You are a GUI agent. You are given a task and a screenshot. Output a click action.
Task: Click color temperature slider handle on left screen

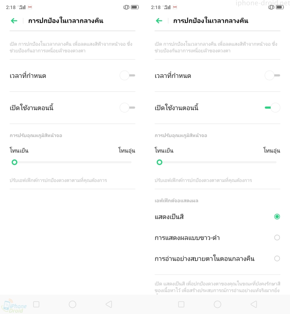tap(14, 162)
